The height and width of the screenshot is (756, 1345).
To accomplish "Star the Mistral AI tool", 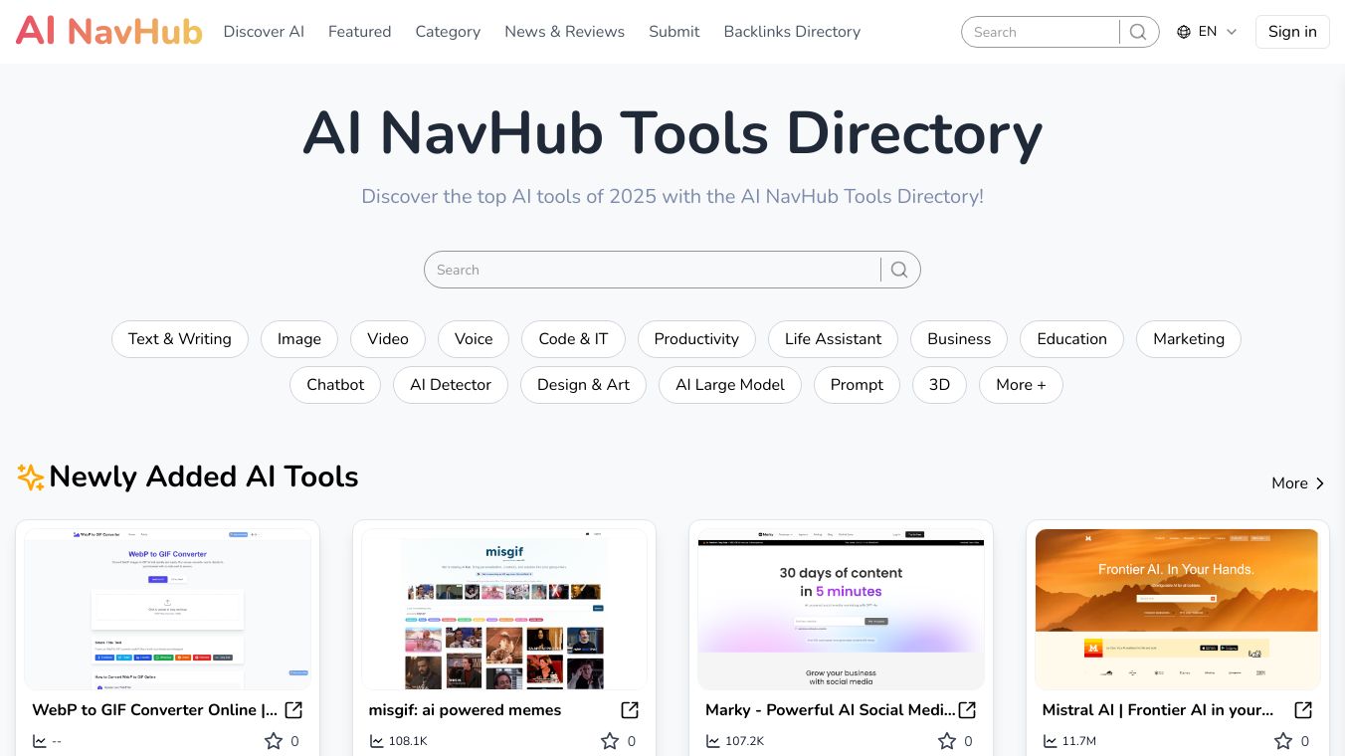I will tap(1283, 741).
